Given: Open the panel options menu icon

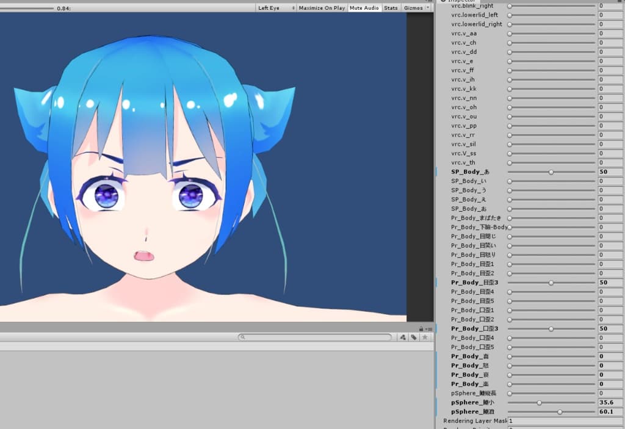Looking at the screenshot, I should [428, 328].
